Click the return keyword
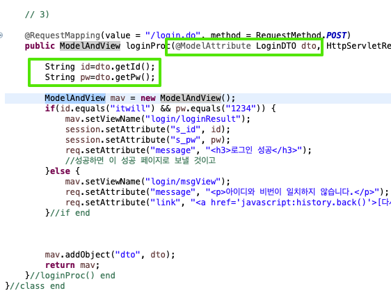391x293 pixels. (60, 265)
